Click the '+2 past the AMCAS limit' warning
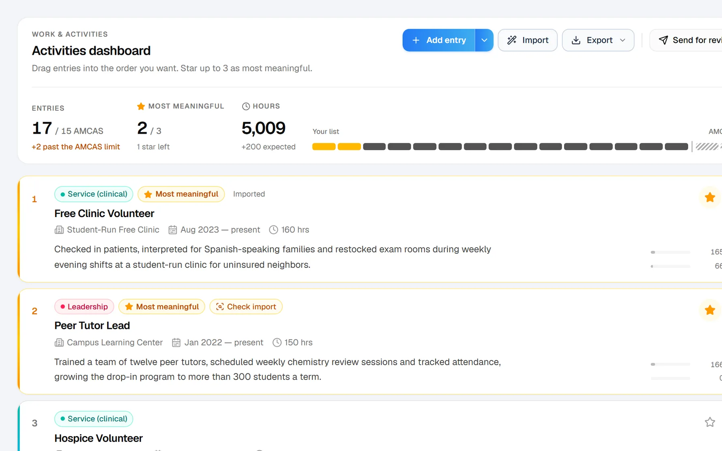 click(76, 147)
